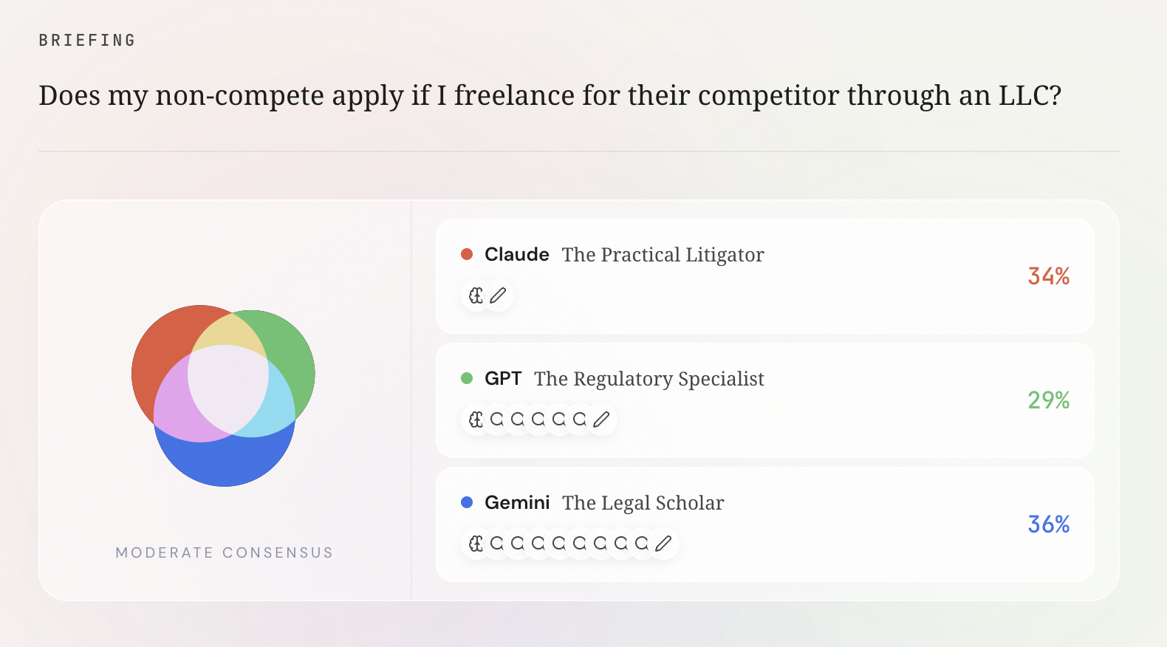Select the blue Gemini circle in Venn diagram
The height and width of the screenshot is (647, 1167).
point(224,462)
